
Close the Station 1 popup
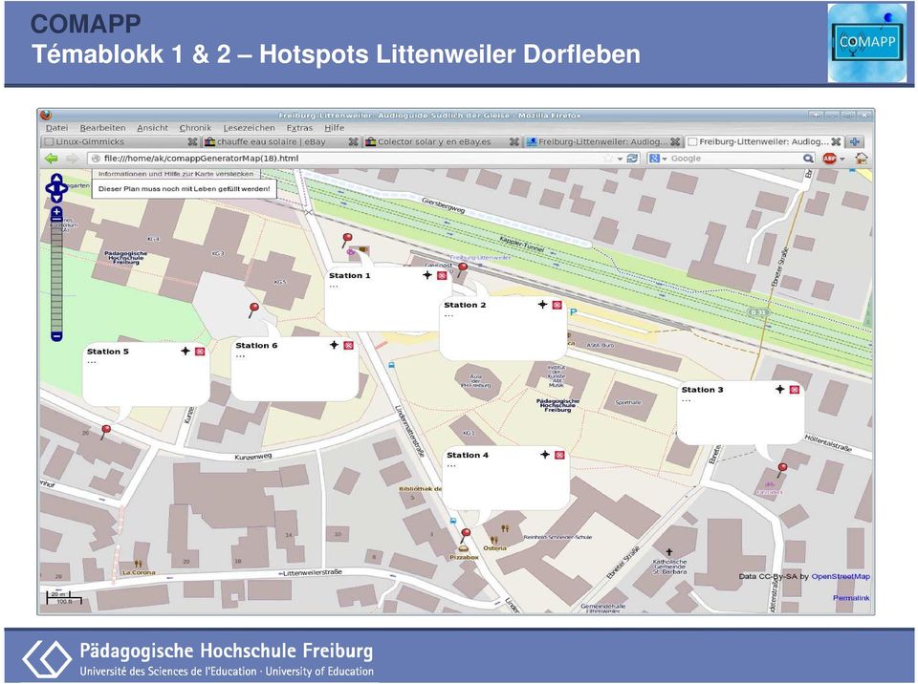[x=442, y=275]
